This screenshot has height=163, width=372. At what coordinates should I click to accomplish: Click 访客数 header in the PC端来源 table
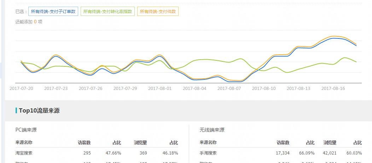point(84,143)
